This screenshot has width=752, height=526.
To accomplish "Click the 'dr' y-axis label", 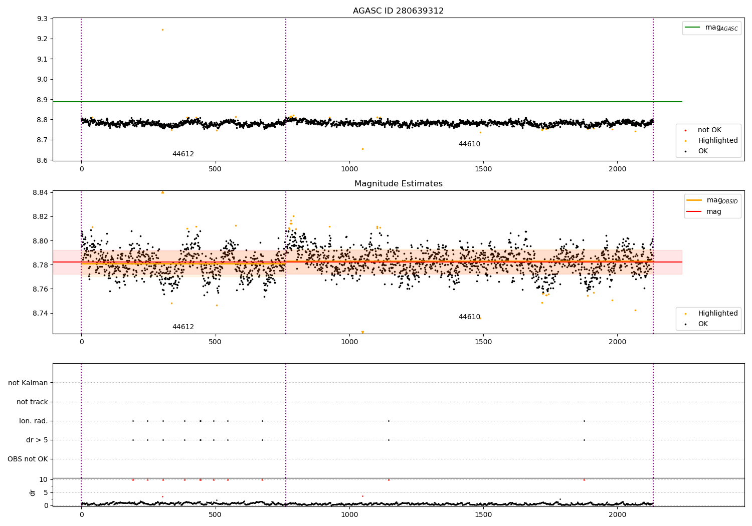I will click(33, 492).
